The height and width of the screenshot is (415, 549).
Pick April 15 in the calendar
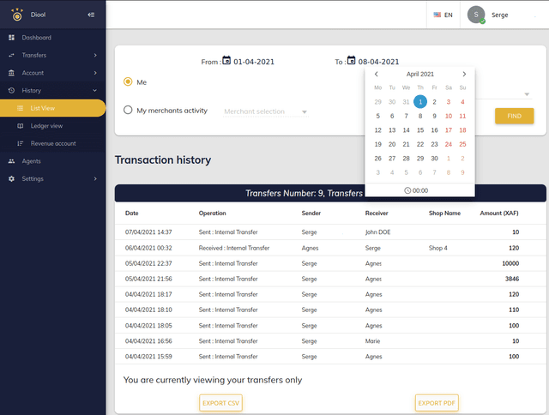point(420,130)
